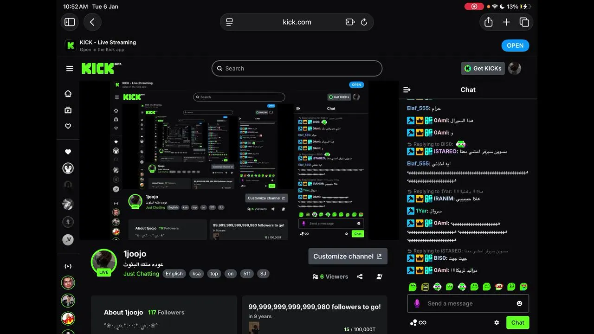The image size is (594, 334).
Task: Open the Browse icon below Home
Action: [x=68, y=110]
